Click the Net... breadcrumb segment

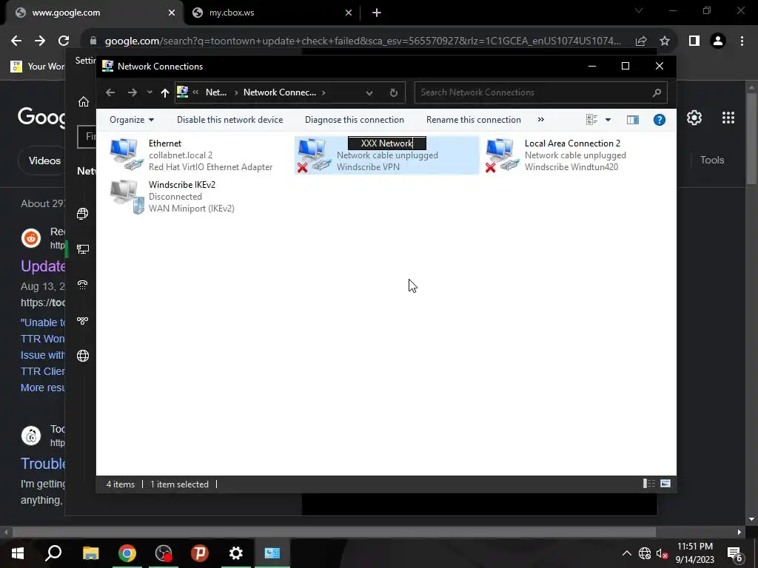tap(216, 92)
